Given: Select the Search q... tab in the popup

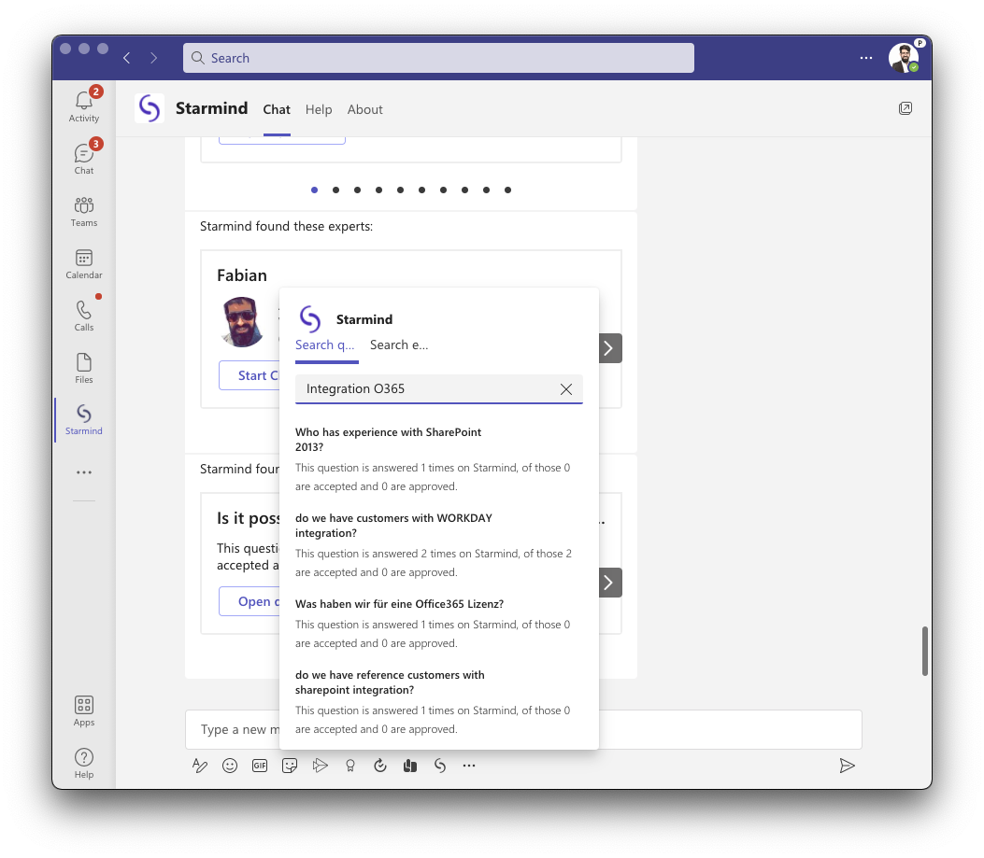Looking at the screenshot, I should (325, 345).
